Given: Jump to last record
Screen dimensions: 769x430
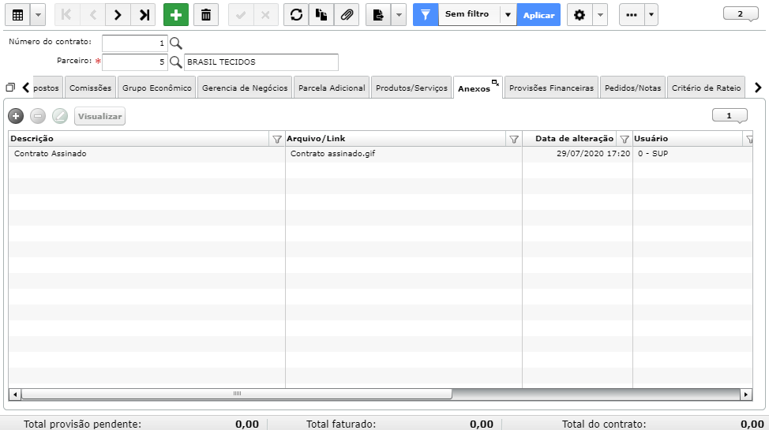Looking at the screenshot, I should [144, 15].
